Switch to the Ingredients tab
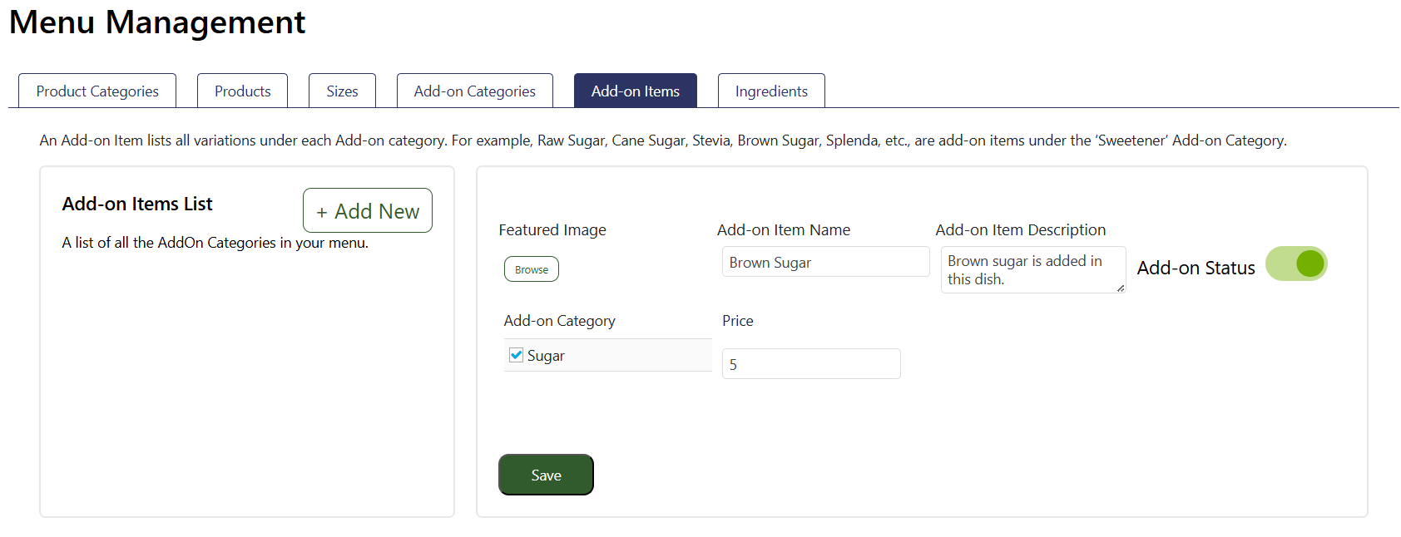 coord(771,91)
